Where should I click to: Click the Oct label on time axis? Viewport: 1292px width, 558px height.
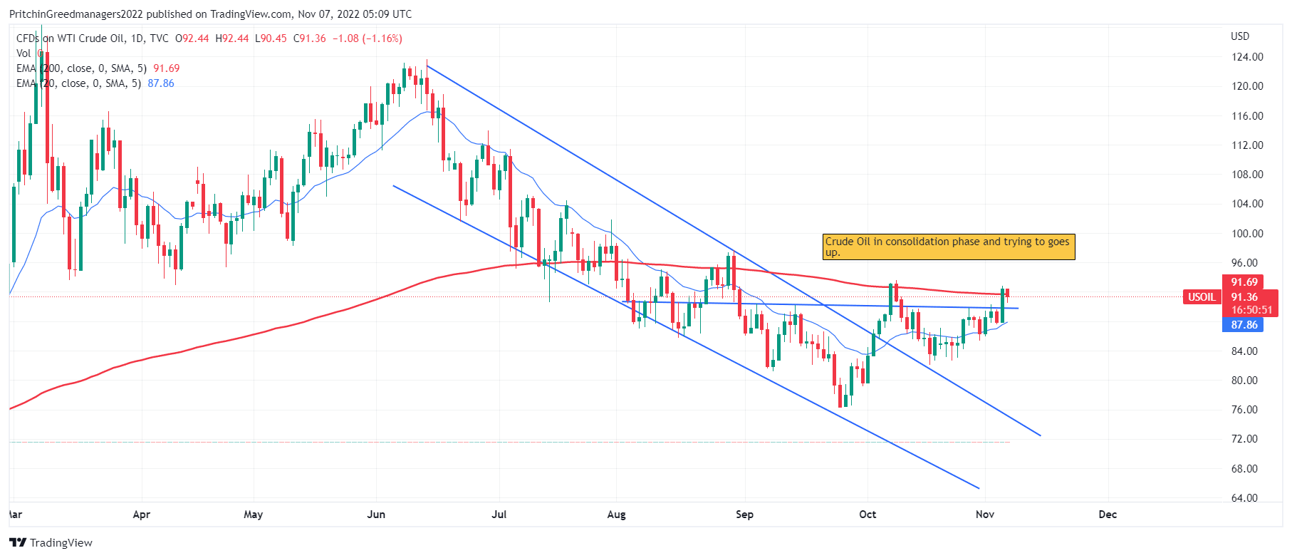pyautogui.click(x=868, y=515)
